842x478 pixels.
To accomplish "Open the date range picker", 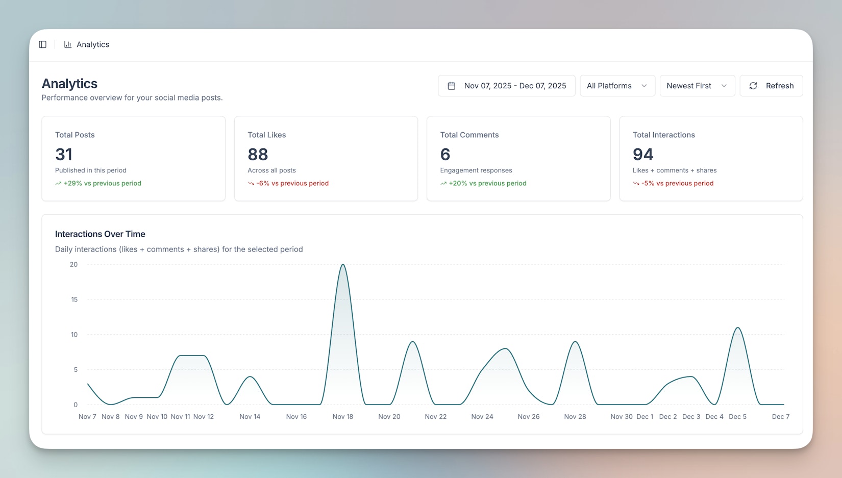I will point(506,86).
